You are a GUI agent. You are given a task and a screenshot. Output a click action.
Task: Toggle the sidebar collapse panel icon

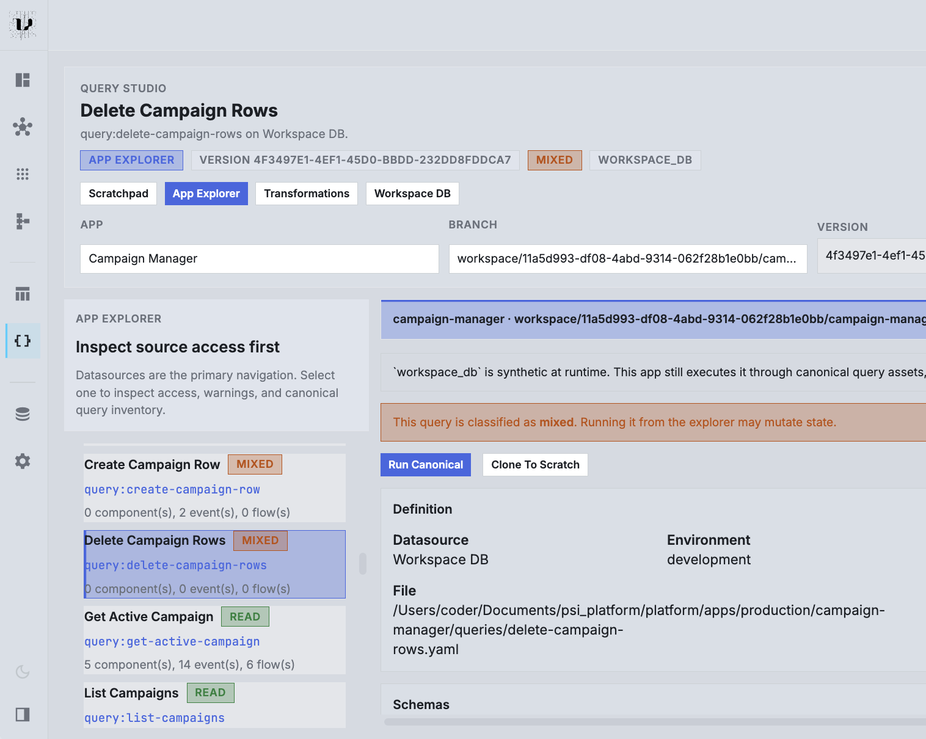coord(23,713)
